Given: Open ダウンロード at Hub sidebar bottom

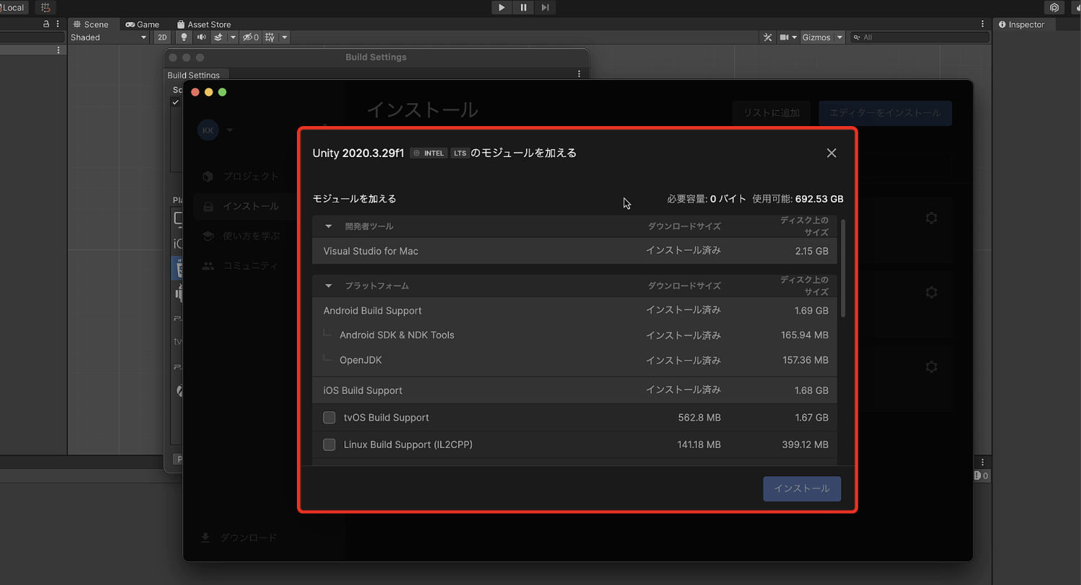Looking at the screenshot, I should 239,537.
